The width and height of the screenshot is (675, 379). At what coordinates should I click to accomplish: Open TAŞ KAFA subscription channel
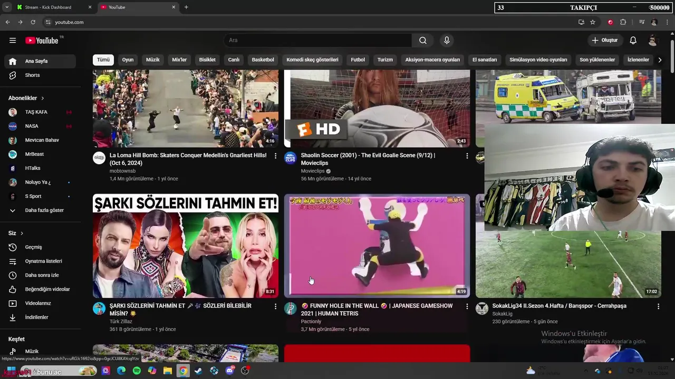point(41,112)
